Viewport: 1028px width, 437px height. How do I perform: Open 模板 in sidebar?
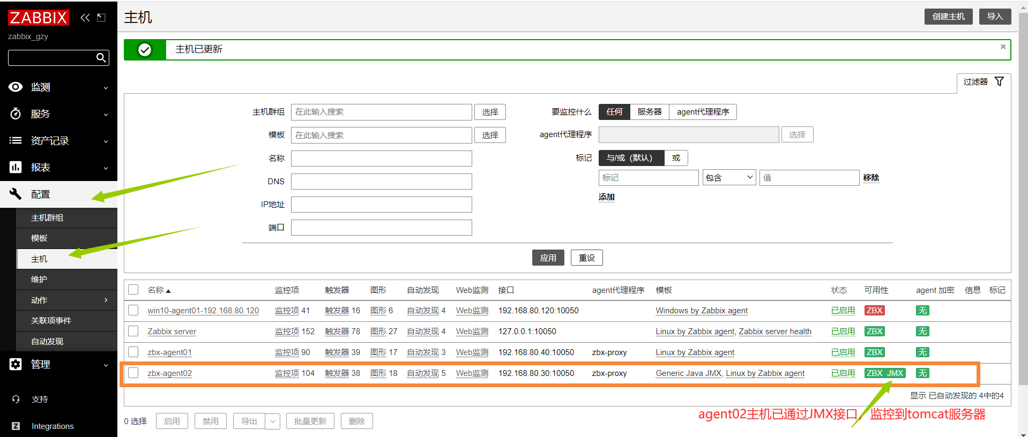point(66,238)
